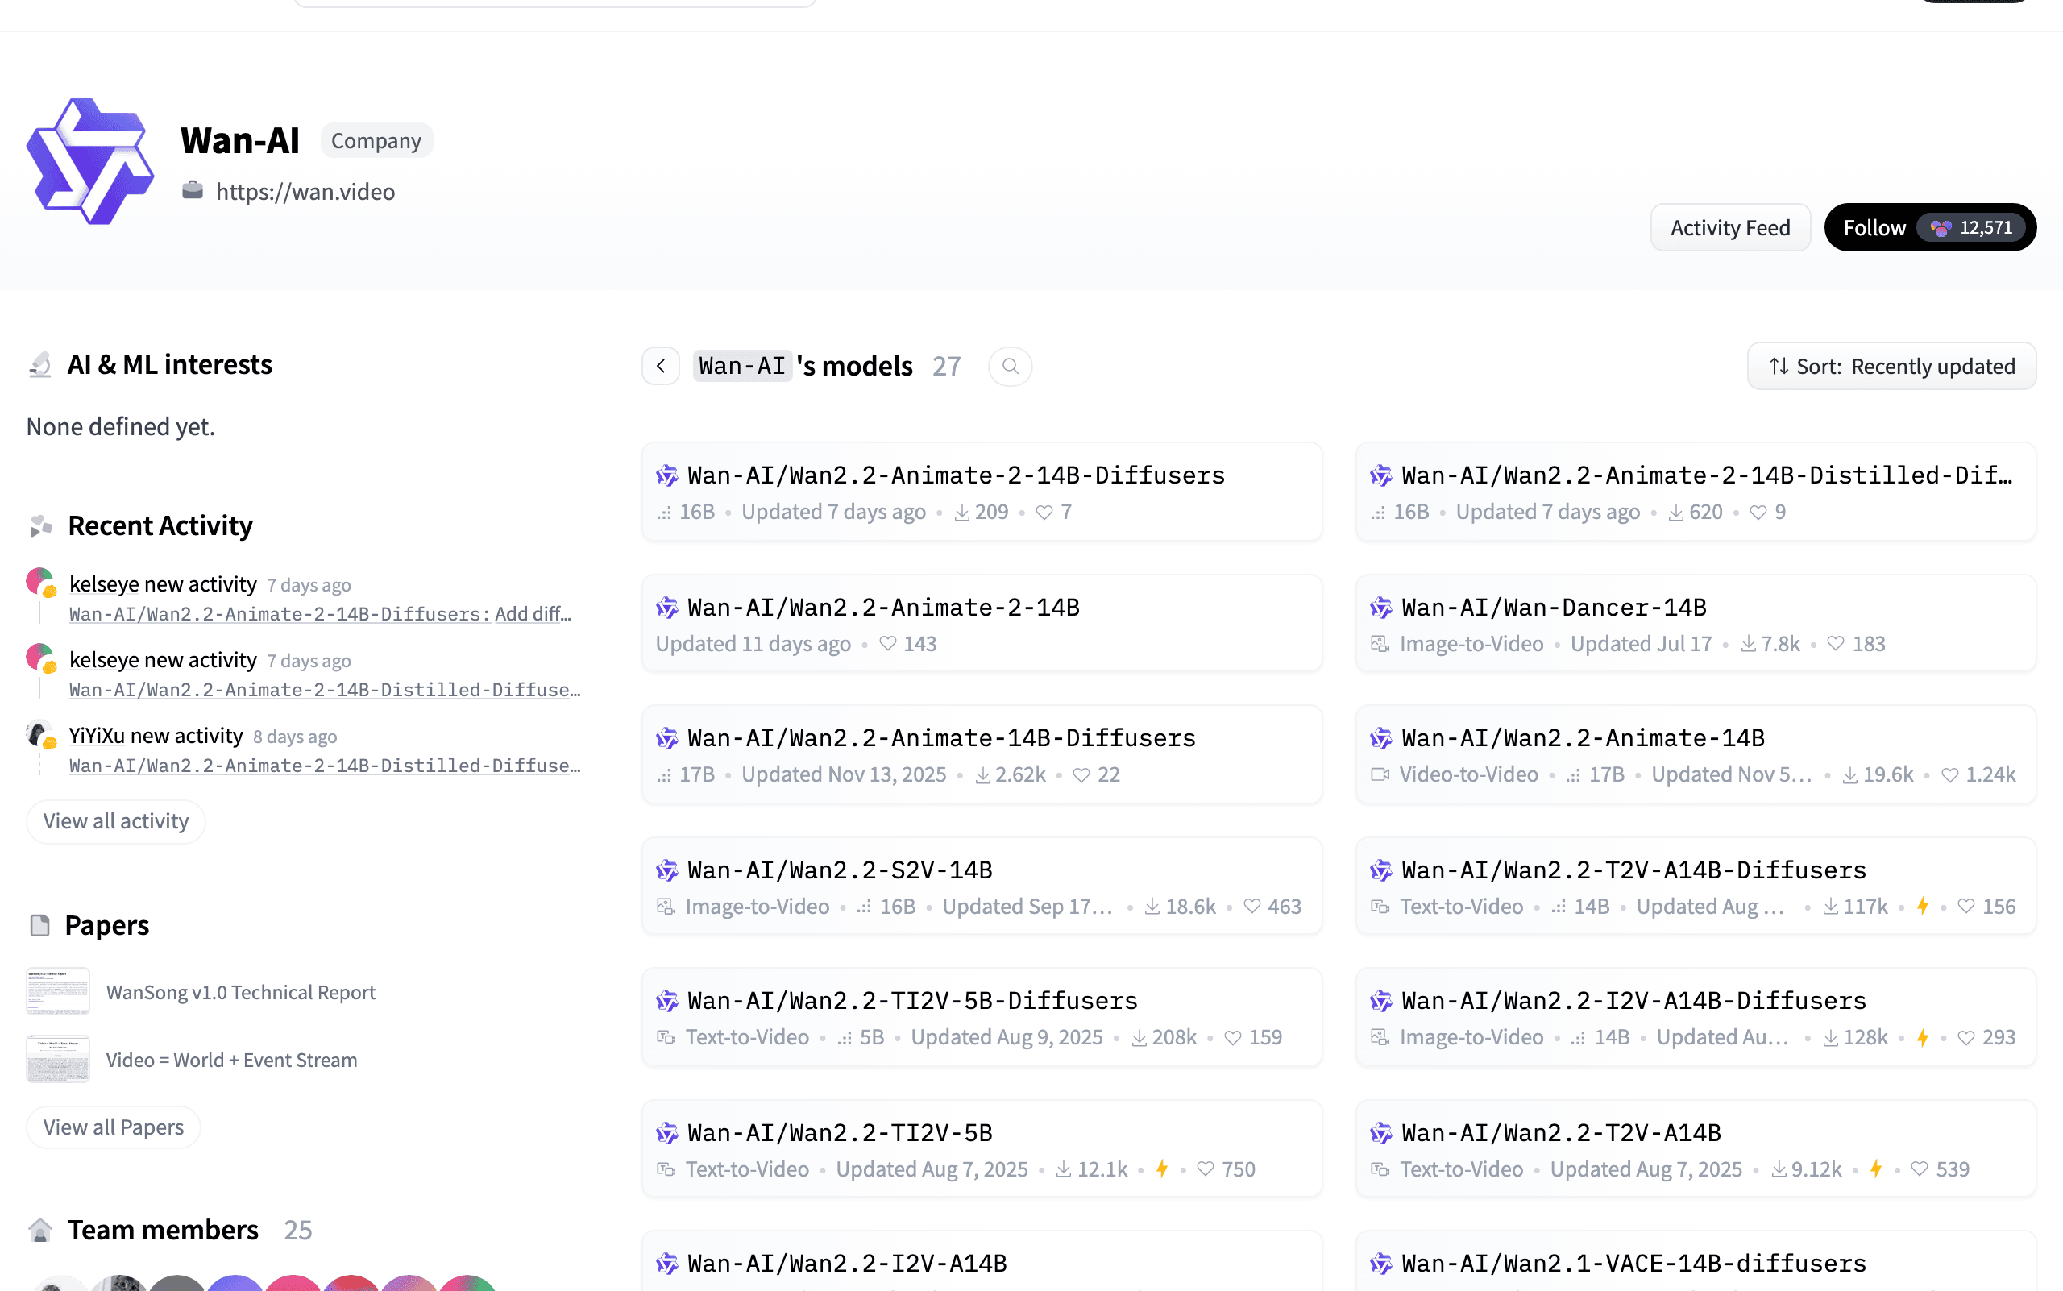Click the 12,571 followers count
Viewport: 2063px width, 1291px height.
coord(1986,228)
